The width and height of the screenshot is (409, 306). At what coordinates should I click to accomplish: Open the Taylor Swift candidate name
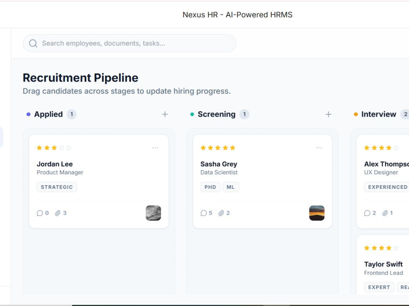384,264
